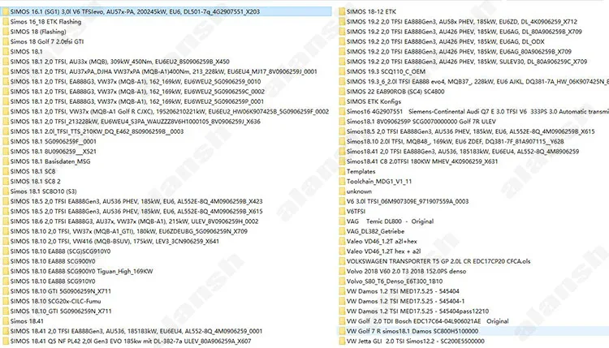Click folder icon of 'Volvo 2018 V60 2.0 T3'
The height and width of the screenshot is (348, 609).
tap(342, 272)
